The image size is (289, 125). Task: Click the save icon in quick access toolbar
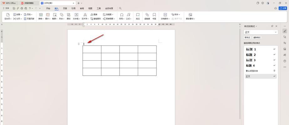(14, 8)
